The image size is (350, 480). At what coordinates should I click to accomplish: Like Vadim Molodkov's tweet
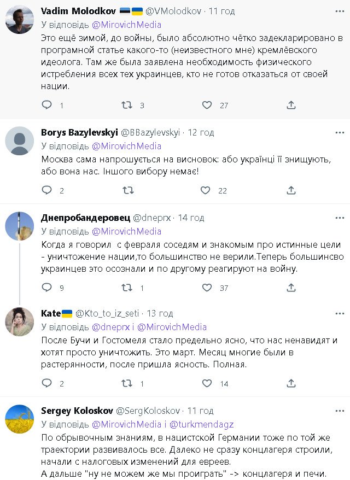click(x=207, y=105)
